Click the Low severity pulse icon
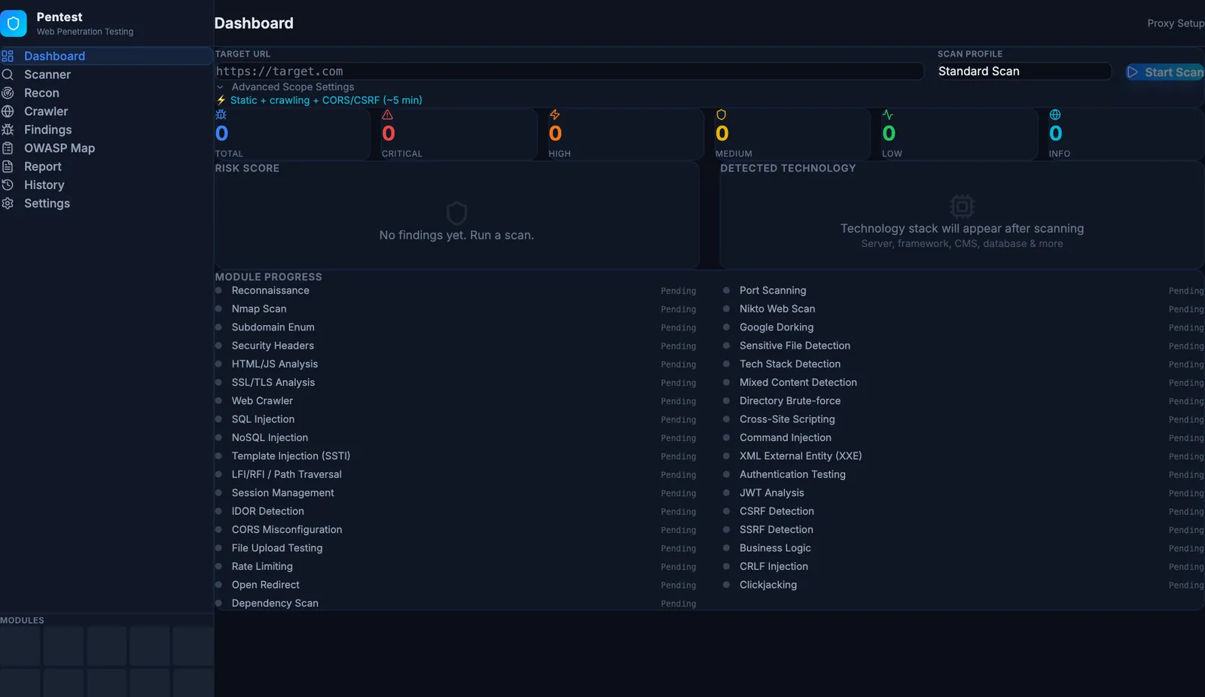1205x697 pixels. point(888,115)
